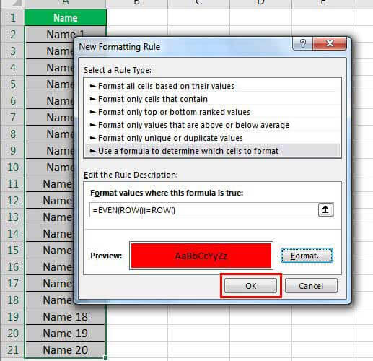Select cell containing Name 1
The image size is (373, 361).
(66, 35)
